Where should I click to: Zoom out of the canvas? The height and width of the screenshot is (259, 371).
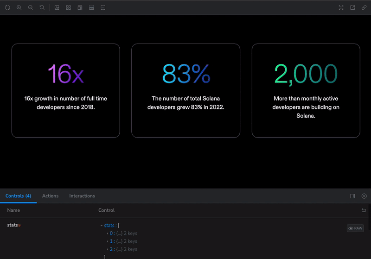coord(31,7)
